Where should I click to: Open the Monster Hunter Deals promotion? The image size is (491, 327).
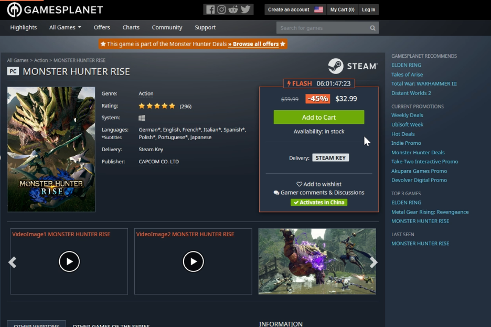(418, 153)
